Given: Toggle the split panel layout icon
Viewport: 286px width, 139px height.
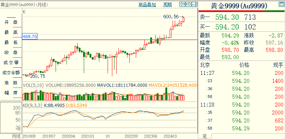Looking at the screenshot, I should (x=195, y=4).
